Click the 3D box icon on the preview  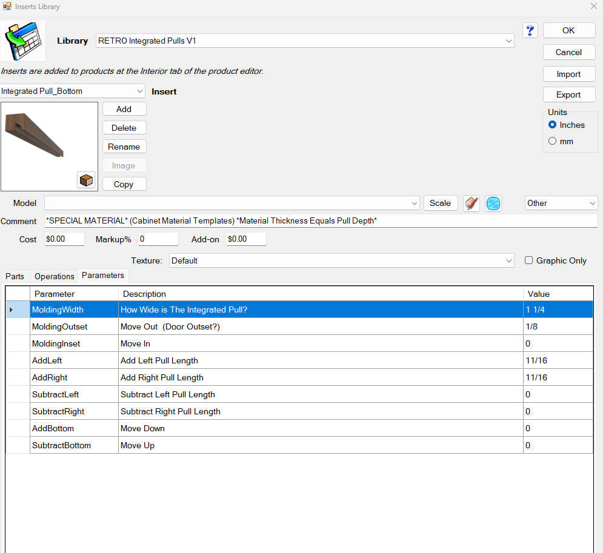point(86,180)
